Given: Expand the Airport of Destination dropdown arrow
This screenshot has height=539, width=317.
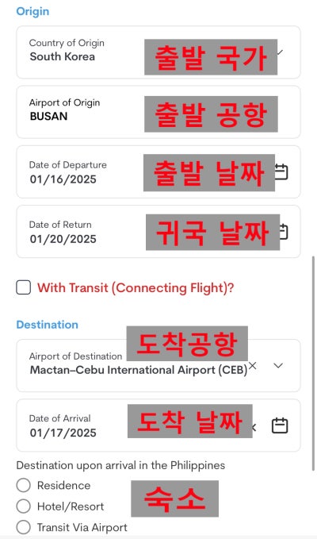Looking at the screenshot, I should (x=279, y=365).
